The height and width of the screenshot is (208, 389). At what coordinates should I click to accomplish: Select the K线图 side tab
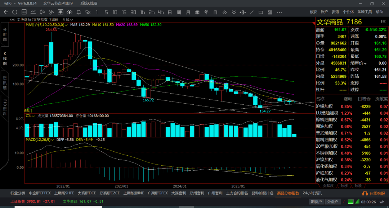point(5,59)
